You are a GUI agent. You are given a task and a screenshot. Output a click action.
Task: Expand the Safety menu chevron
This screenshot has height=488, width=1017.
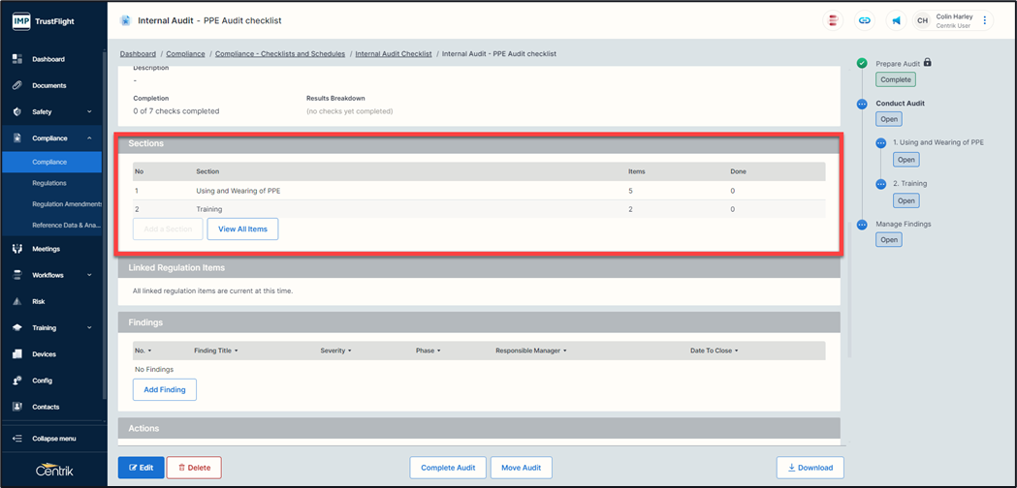pos(89,112)
